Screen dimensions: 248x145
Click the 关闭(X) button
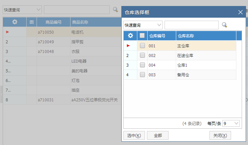220,135
